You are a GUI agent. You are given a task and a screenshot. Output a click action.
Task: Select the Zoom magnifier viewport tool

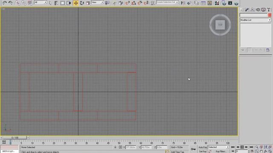click(x=257, y=147)
